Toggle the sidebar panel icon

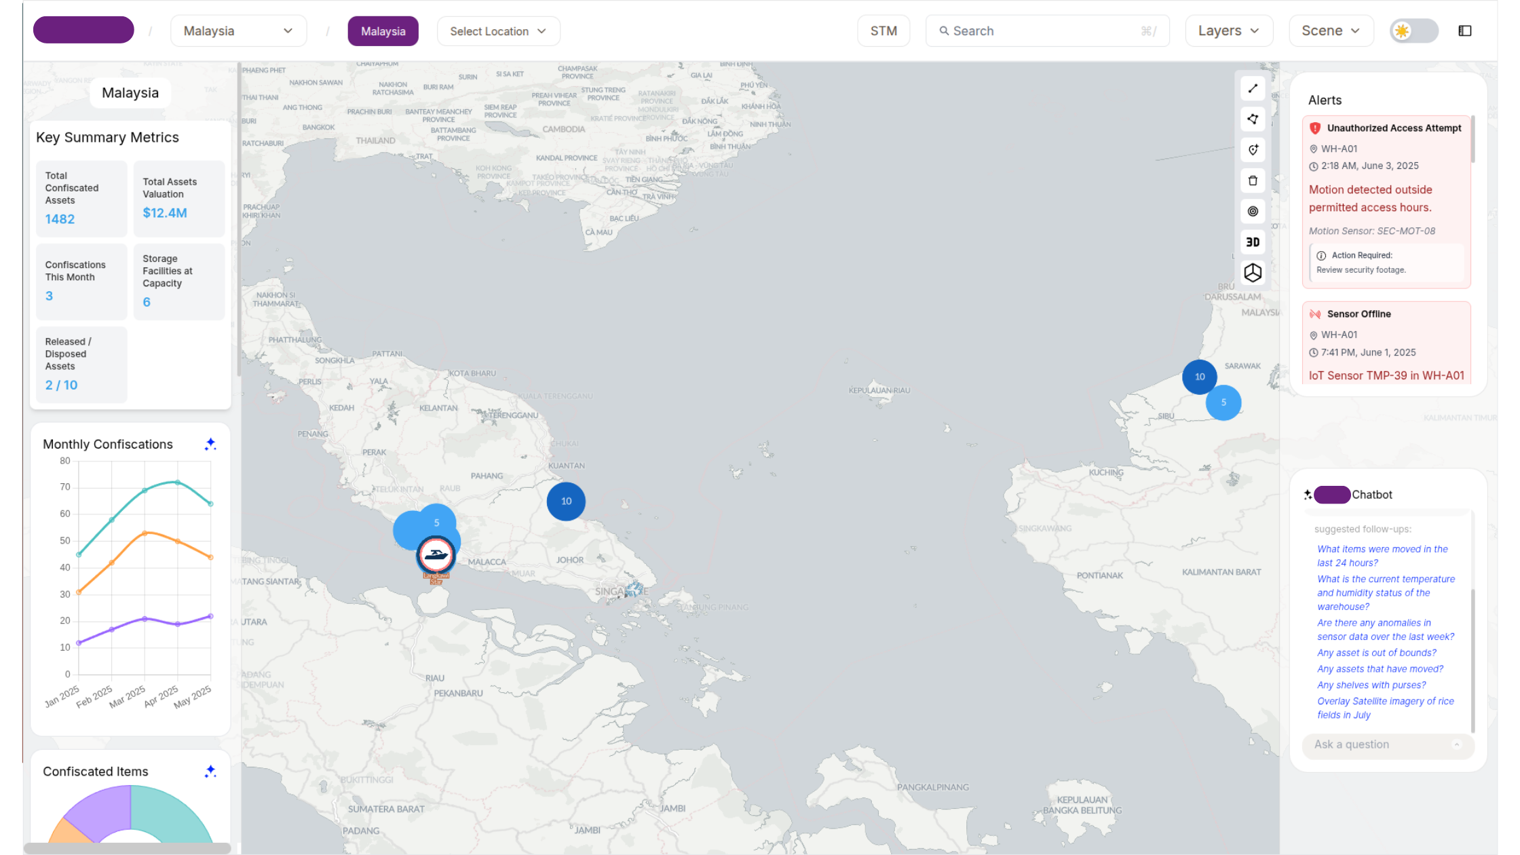(1465, 31)
